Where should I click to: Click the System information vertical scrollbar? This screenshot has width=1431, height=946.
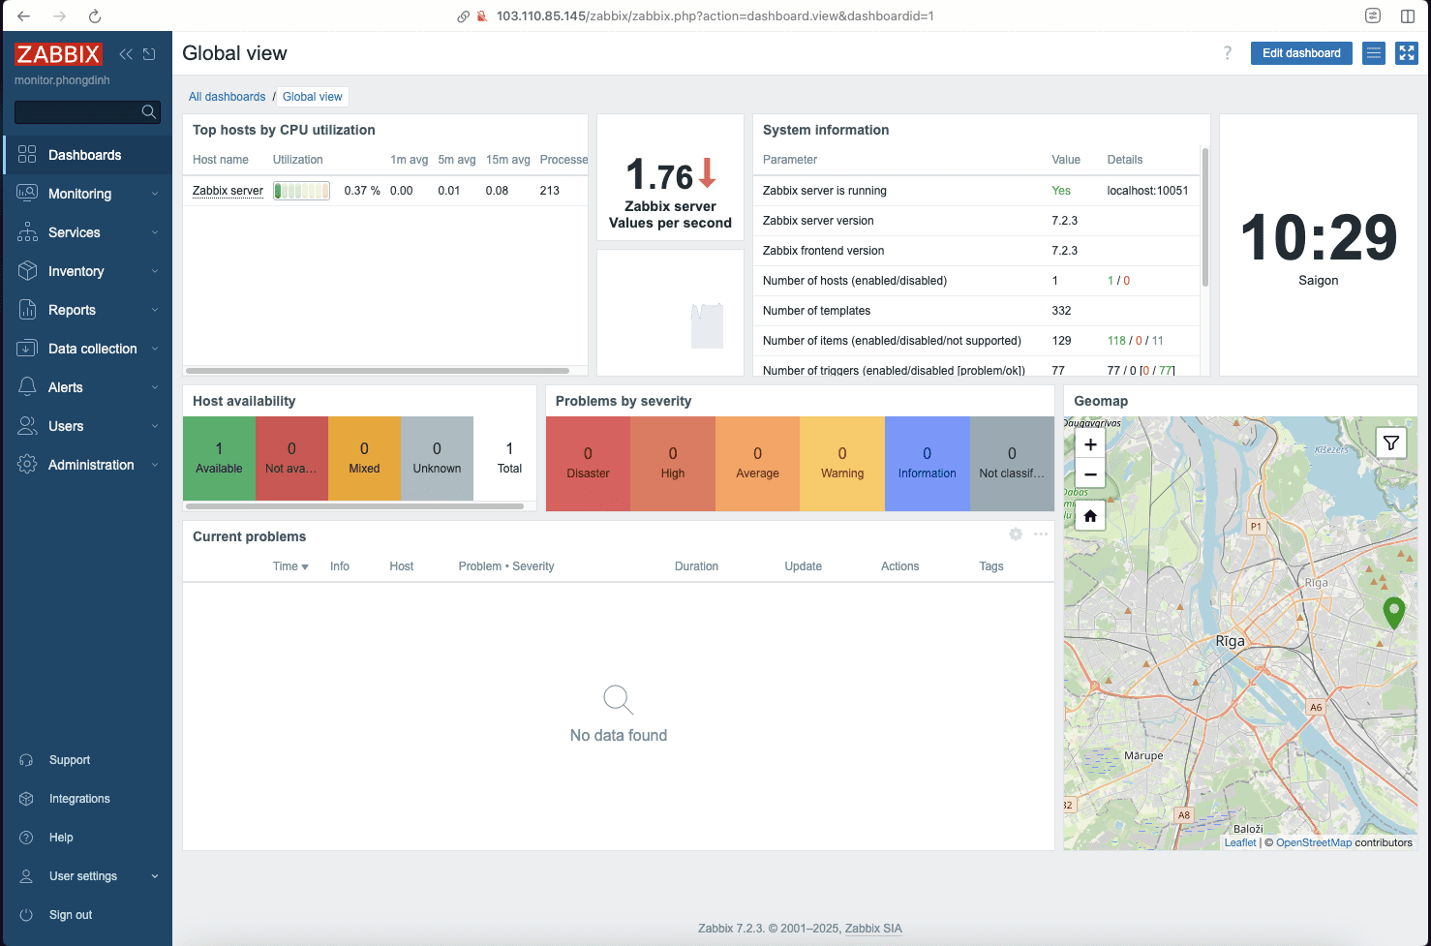(x=1205, y=218)
